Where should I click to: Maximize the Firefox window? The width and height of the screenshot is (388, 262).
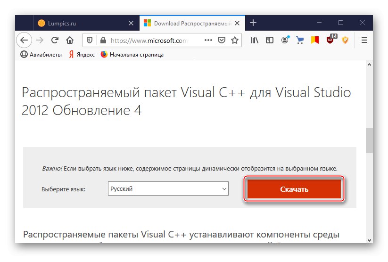(341, 23)
